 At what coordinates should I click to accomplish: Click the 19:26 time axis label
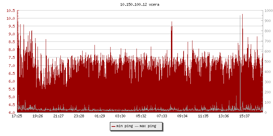click(x=38, y=116)
